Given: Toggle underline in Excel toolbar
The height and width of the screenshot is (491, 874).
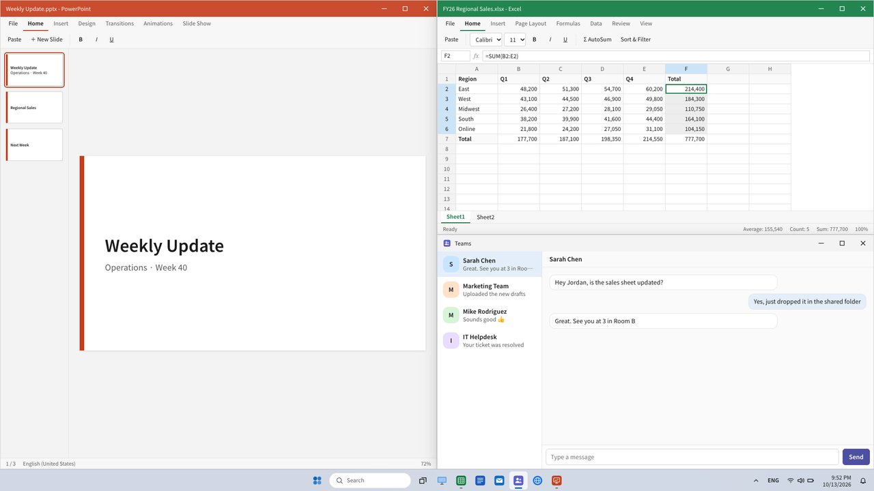Looking at the screenshot, I should [565, 40].
